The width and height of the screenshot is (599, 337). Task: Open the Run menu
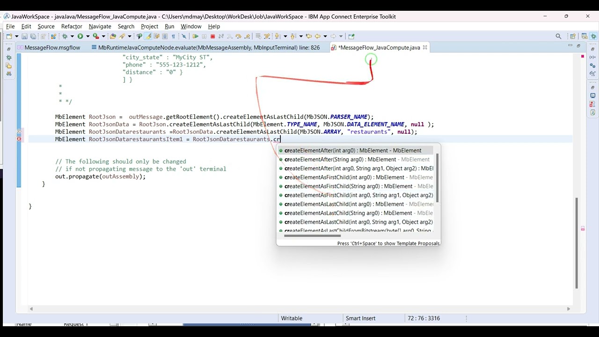(169, 26)
